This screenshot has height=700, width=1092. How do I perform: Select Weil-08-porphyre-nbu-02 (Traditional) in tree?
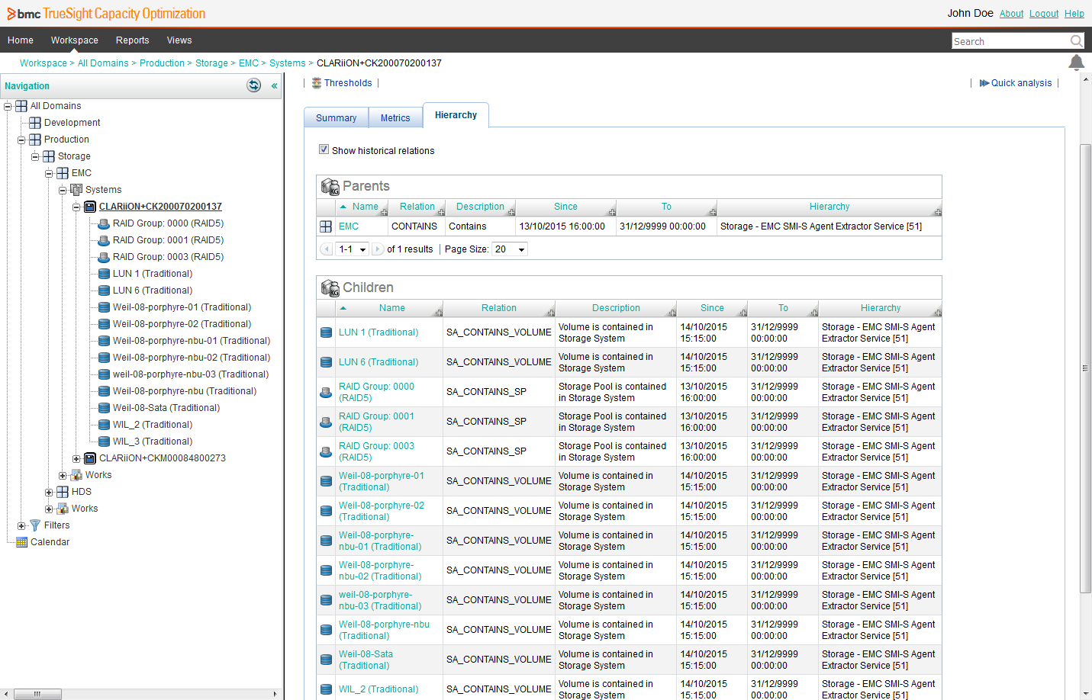click(192, 358)
